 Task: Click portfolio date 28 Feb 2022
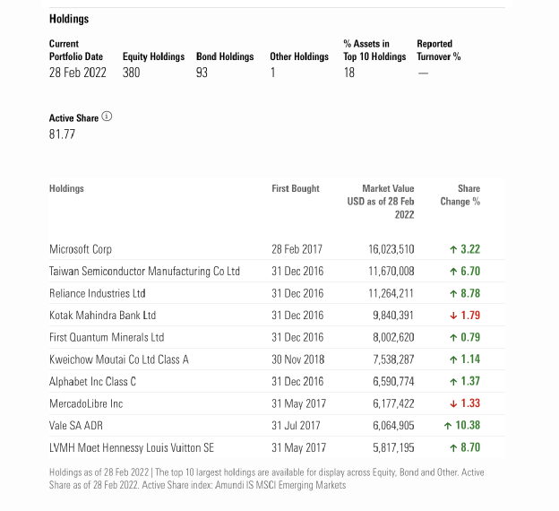tap(78, 73)
